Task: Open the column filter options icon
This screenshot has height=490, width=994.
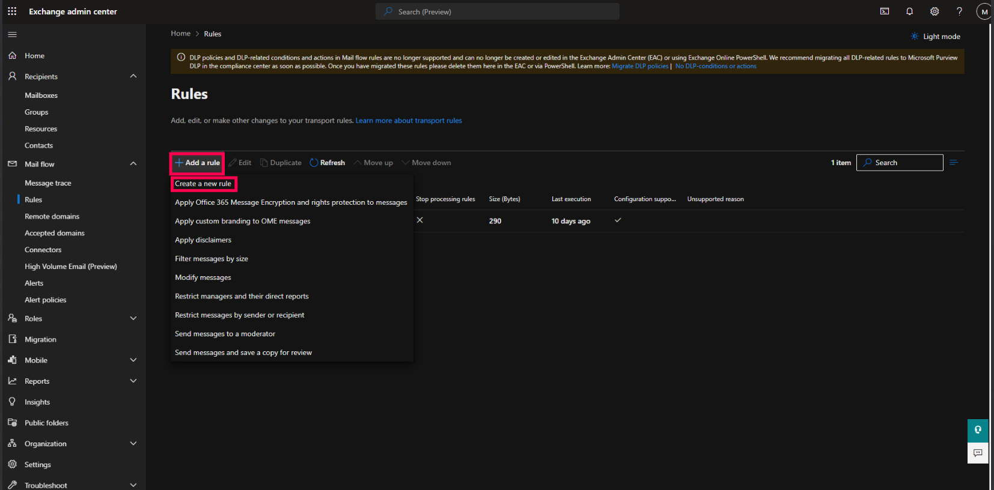Action: pyautogui.click(x=953, y=163)
